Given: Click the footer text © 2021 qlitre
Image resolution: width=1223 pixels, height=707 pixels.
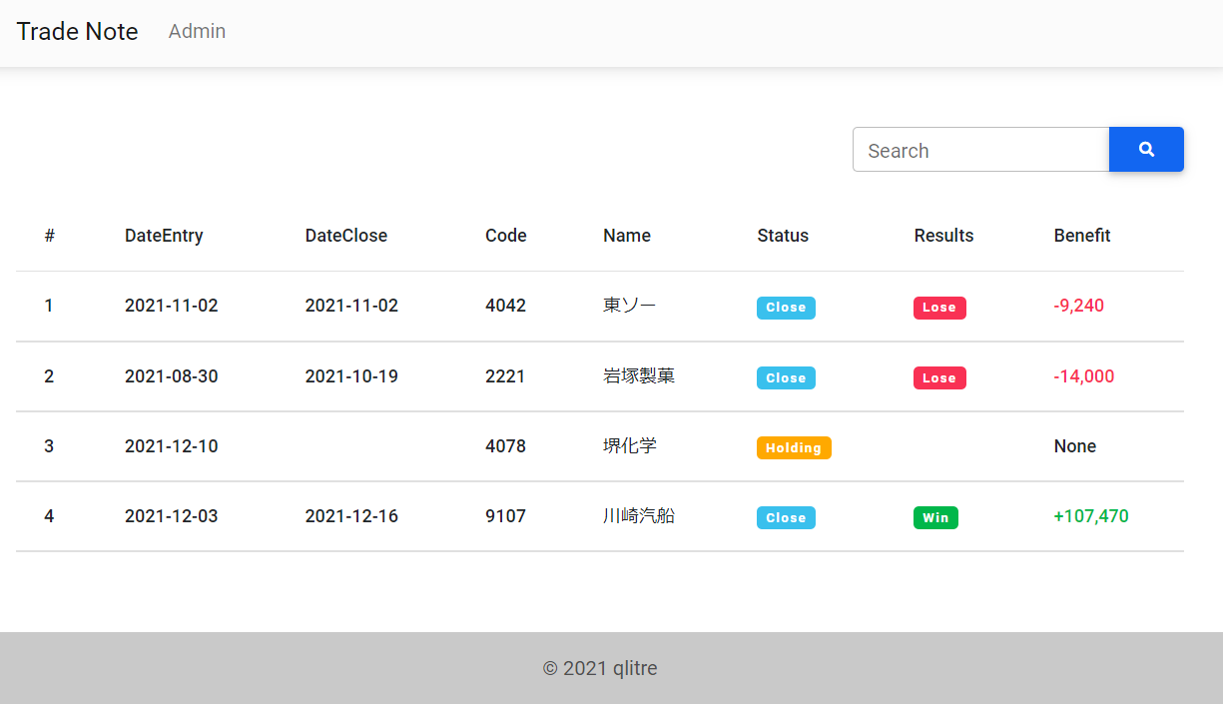Looking at the screenshot, I should (600, 668).
